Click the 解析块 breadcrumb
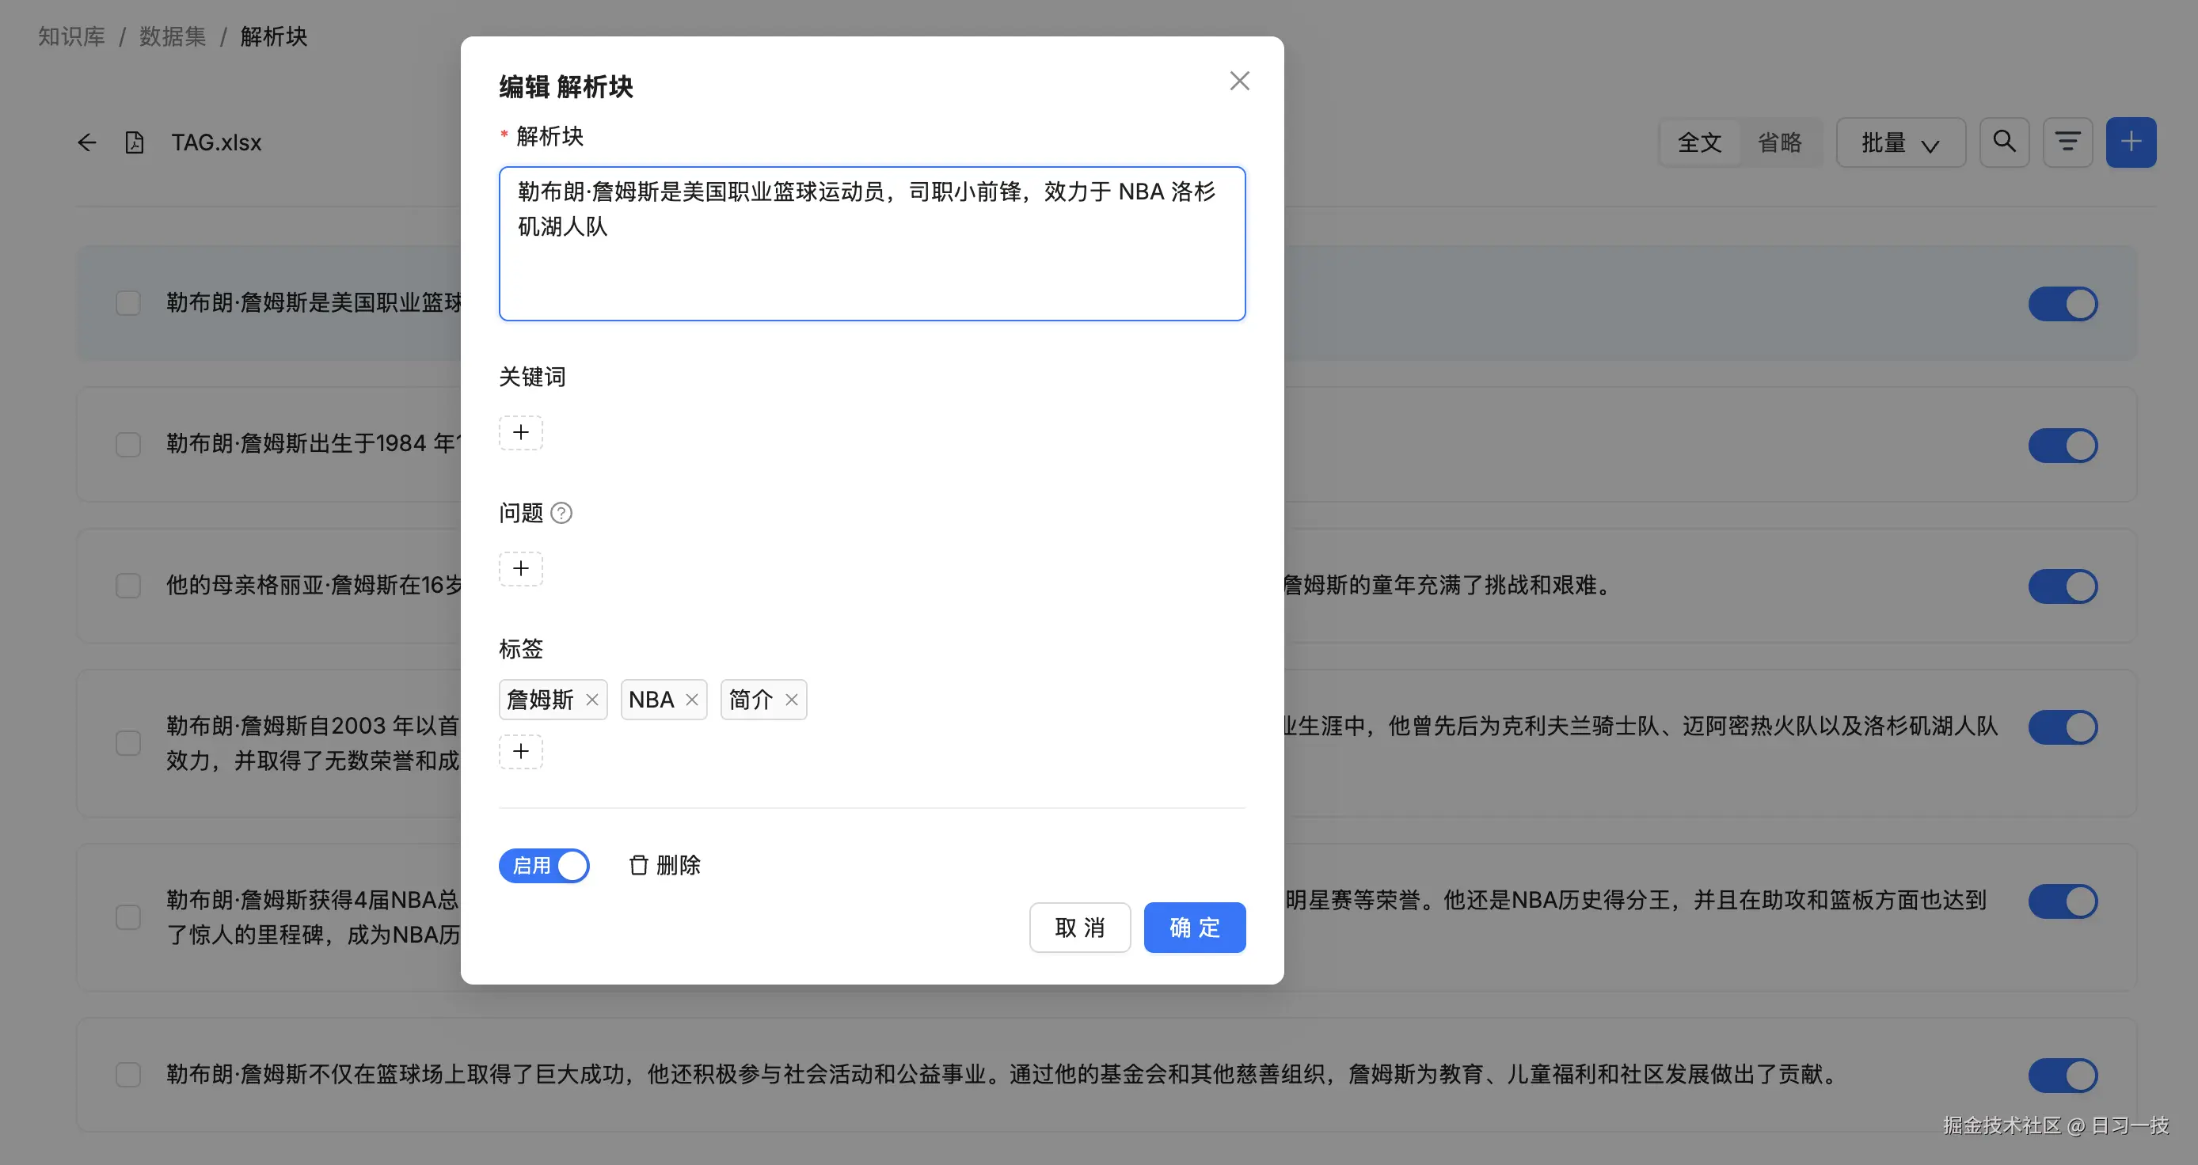The height and width of the screenshot is (1165, 2198). 274,36
